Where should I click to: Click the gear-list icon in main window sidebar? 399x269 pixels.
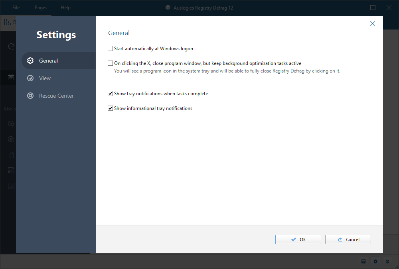coord(11,46)
